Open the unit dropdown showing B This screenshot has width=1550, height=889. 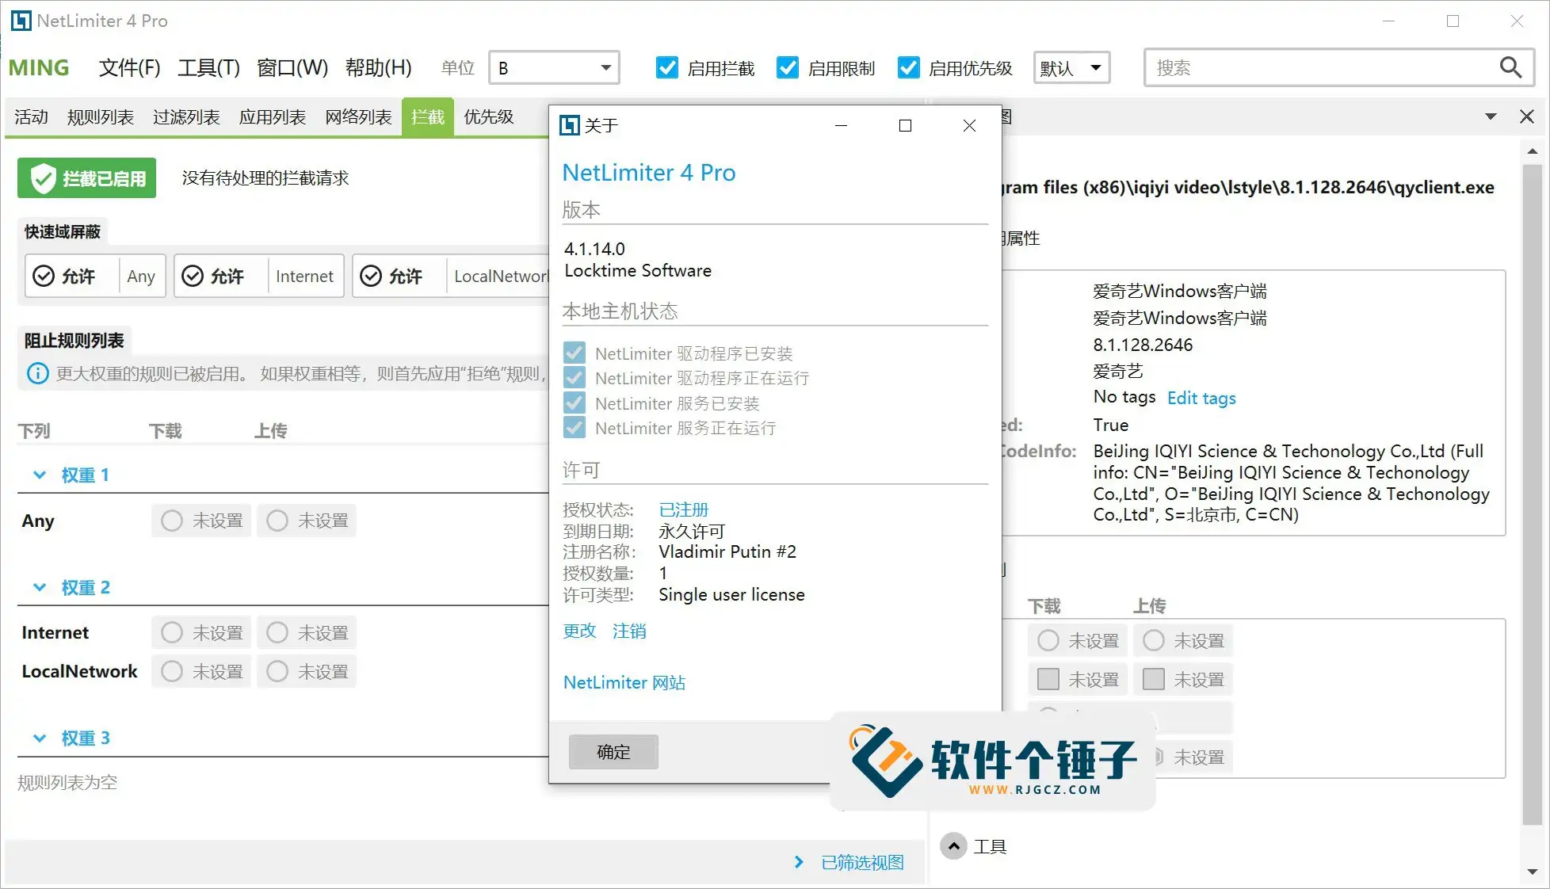click(x=554, y=68)
